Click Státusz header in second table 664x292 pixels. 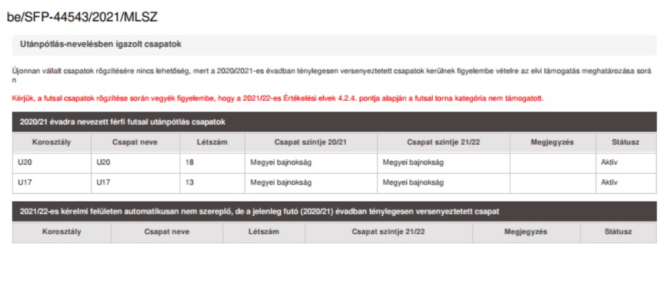(618, 232)
